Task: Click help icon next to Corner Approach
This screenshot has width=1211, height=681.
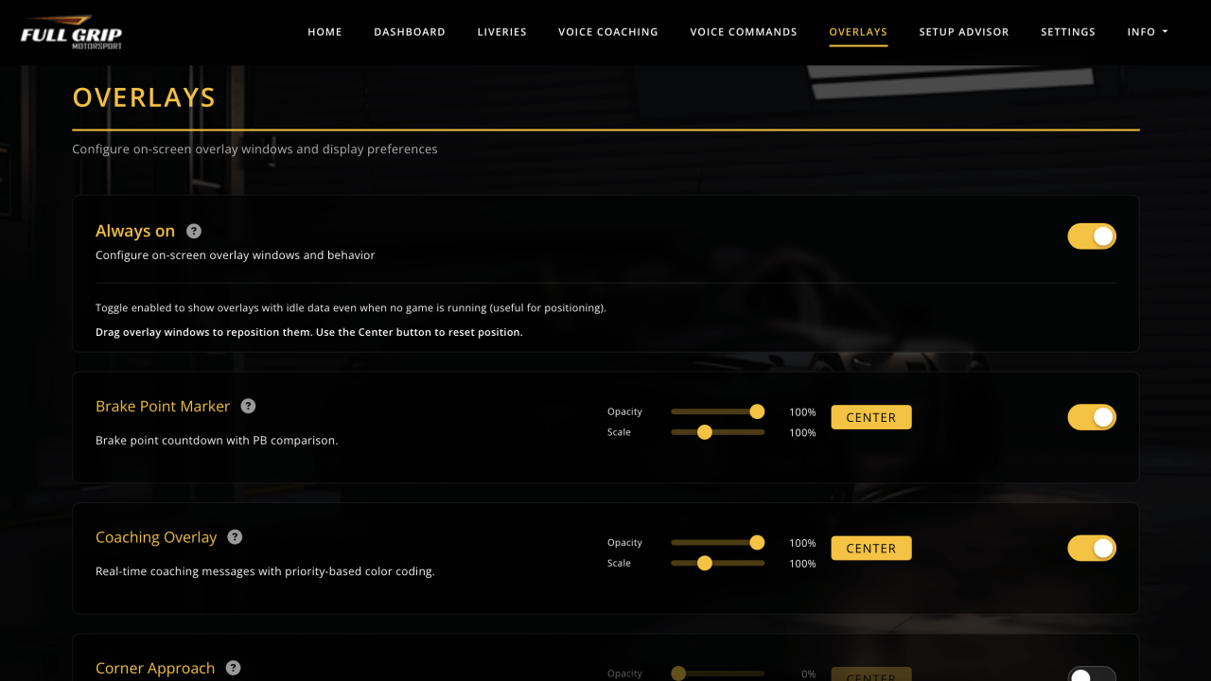Action: 233,668
